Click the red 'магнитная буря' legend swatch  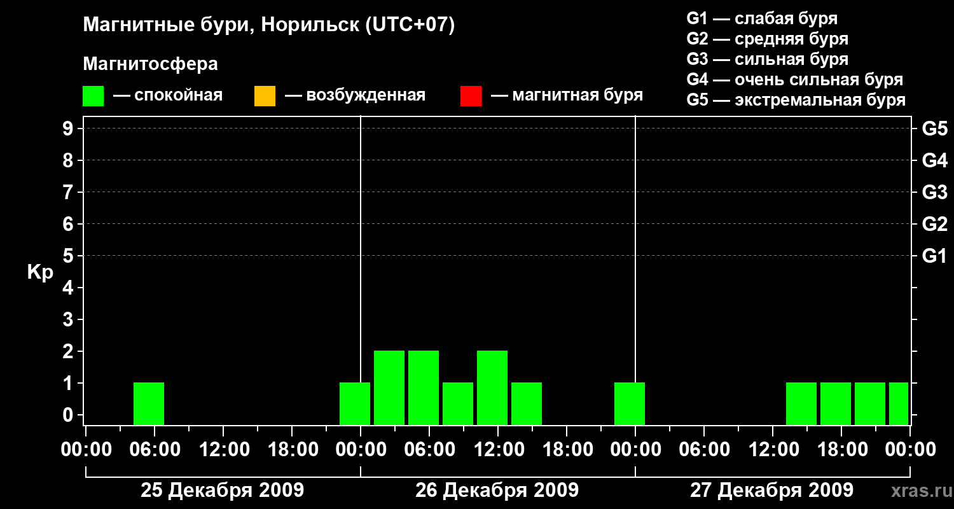coord(471,96)
